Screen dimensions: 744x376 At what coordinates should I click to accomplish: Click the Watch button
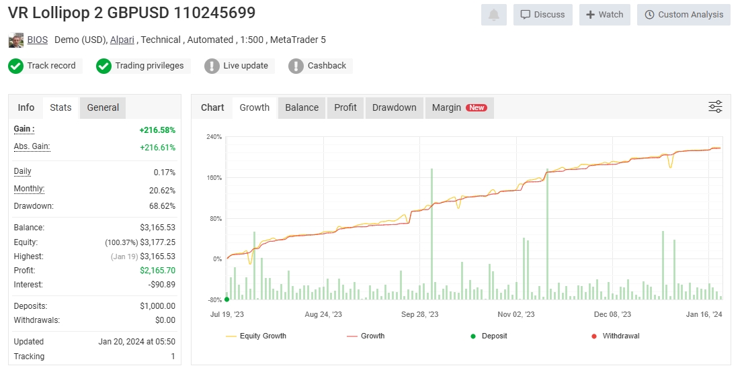[604, 15]
